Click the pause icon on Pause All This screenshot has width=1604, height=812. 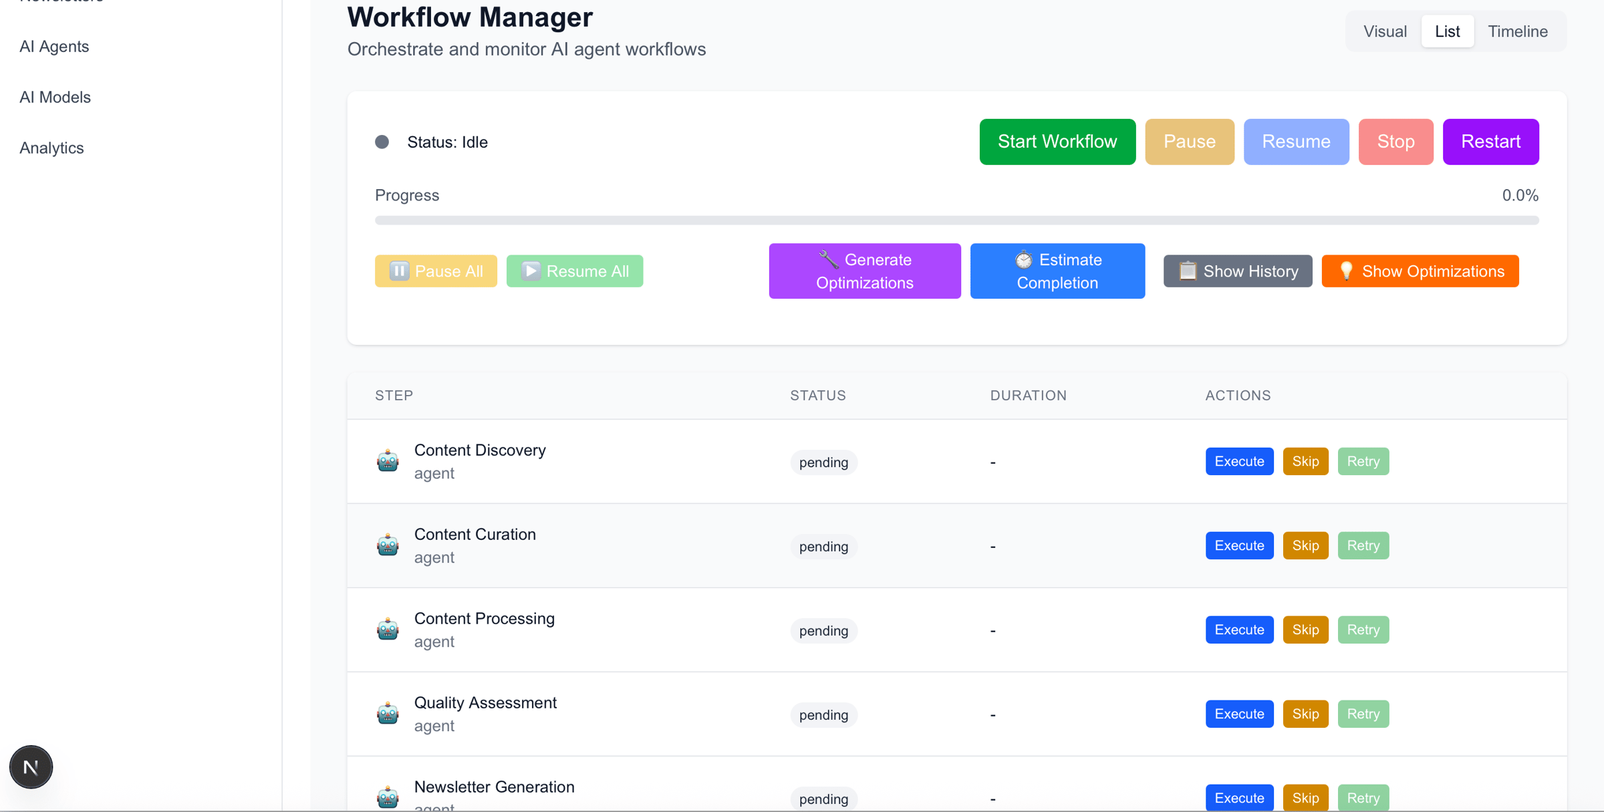399,271
